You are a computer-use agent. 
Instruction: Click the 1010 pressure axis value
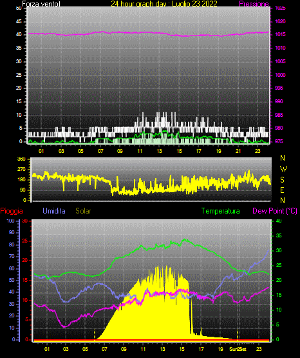(280, 48)
